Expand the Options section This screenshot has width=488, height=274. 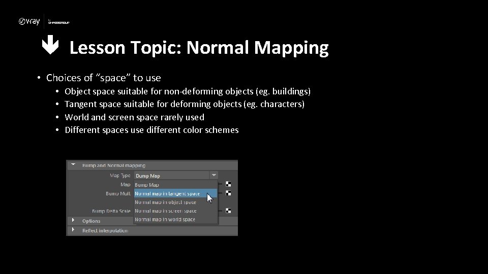tap(73, 220)
